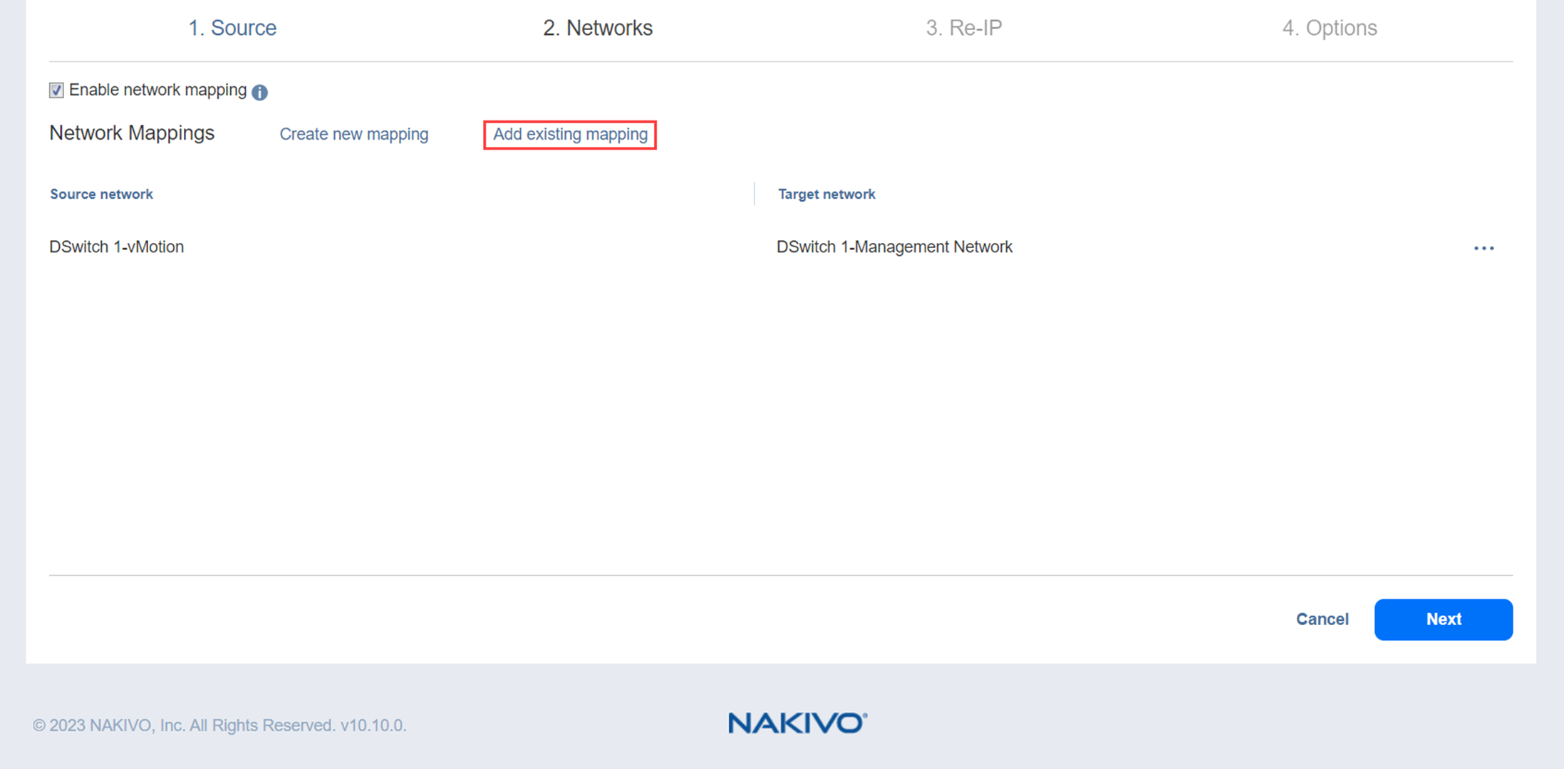This screenshot has height=769, width=1564.
Task: Open the three-dot menu for the mapping row
Action: click(x=1483, y=248)
